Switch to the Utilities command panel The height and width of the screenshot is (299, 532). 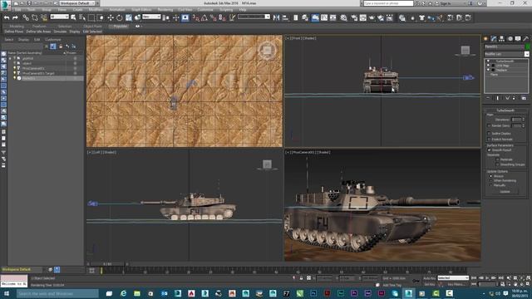click(x=526, y=39)
